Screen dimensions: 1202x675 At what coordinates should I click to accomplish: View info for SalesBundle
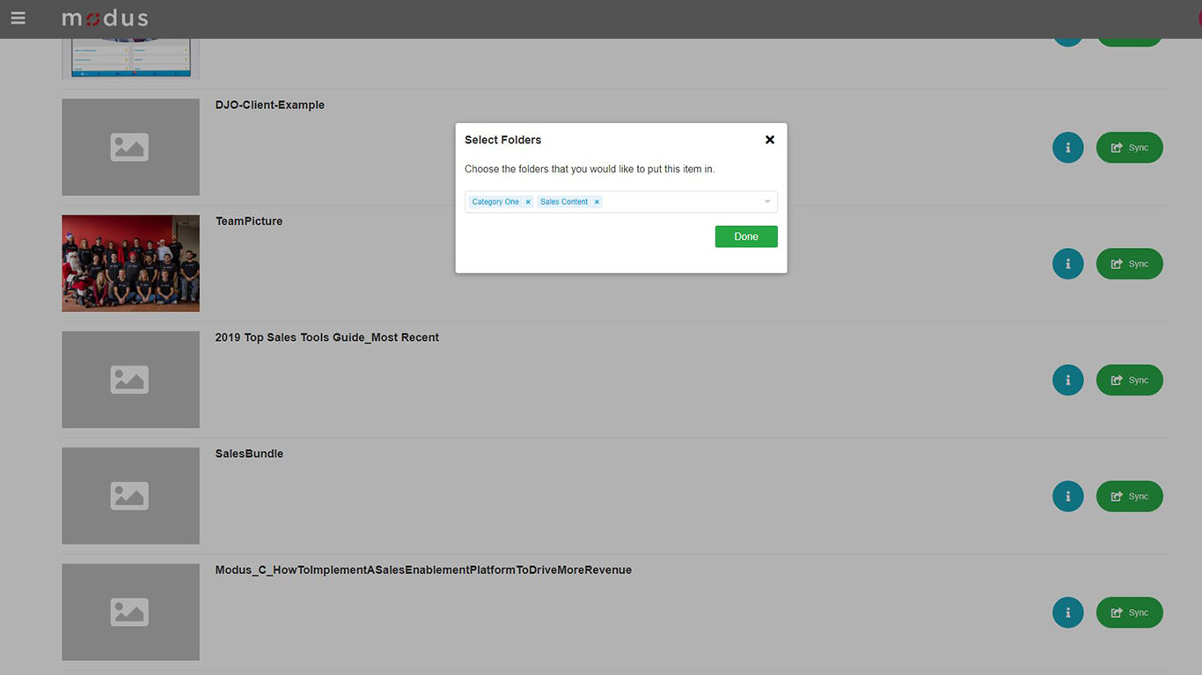pos(1068,497)
